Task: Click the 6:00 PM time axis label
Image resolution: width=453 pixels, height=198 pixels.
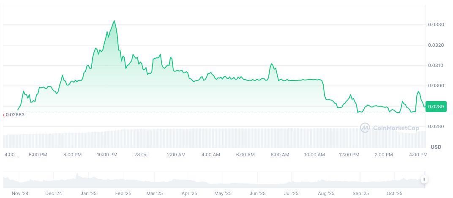Action: click(38, 155)
